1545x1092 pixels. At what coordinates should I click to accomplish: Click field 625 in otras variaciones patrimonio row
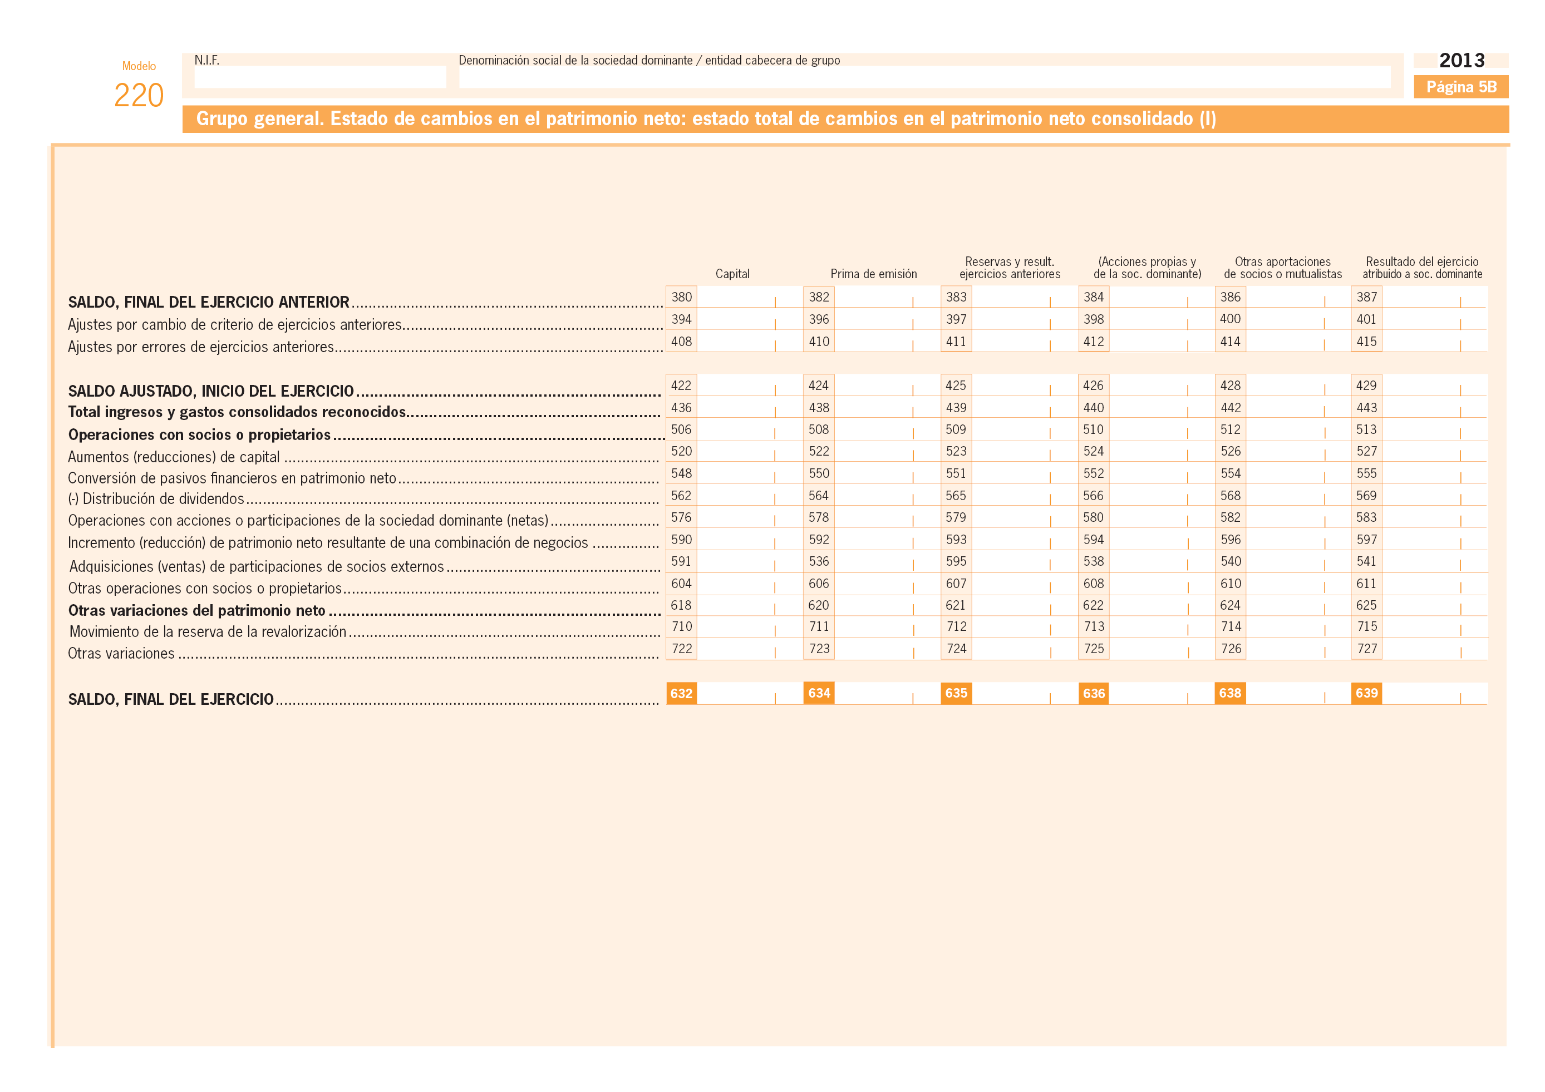pyautogui.click(x=1434, y=605)
